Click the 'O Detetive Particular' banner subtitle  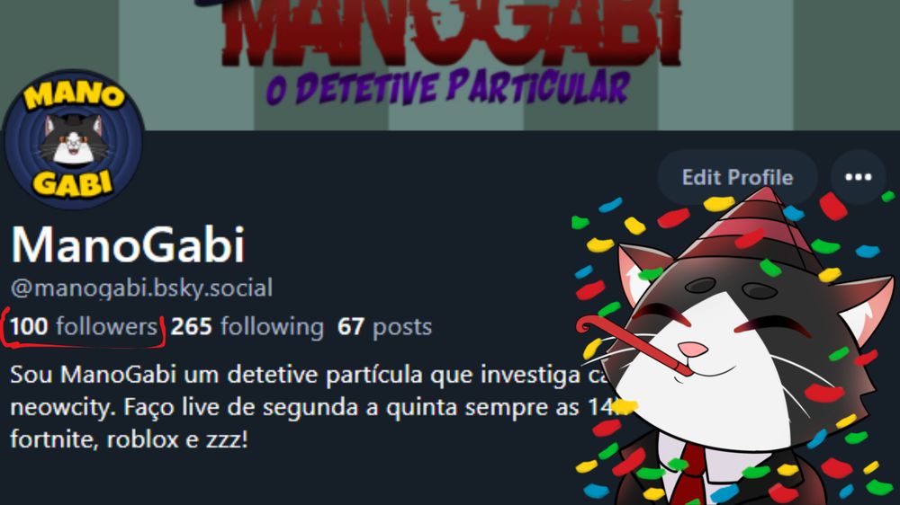[x=447, y=88]
